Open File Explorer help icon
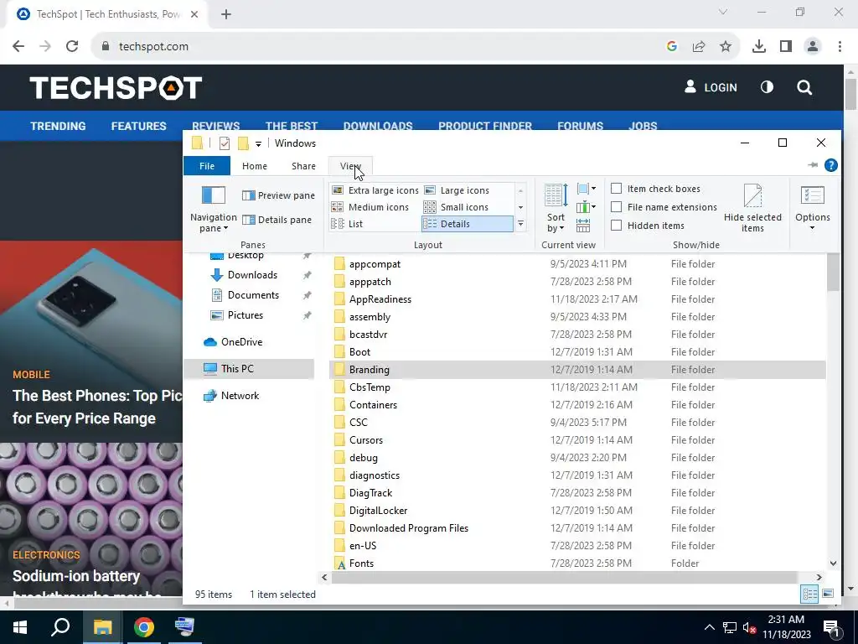The image size is (858, 644). tap(830, 165)
